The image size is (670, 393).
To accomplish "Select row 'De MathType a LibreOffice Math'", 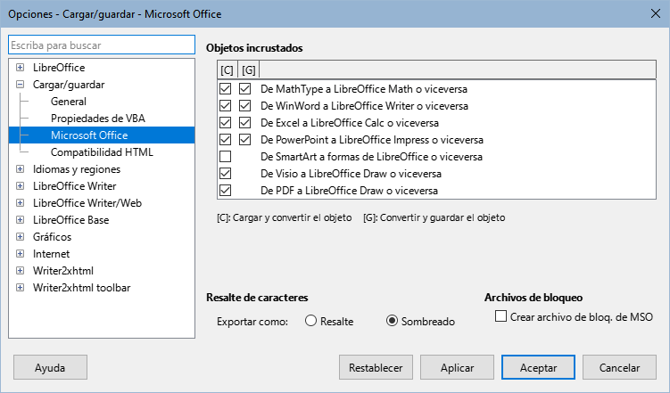I will pyautogui.click(x=436, y=89).
